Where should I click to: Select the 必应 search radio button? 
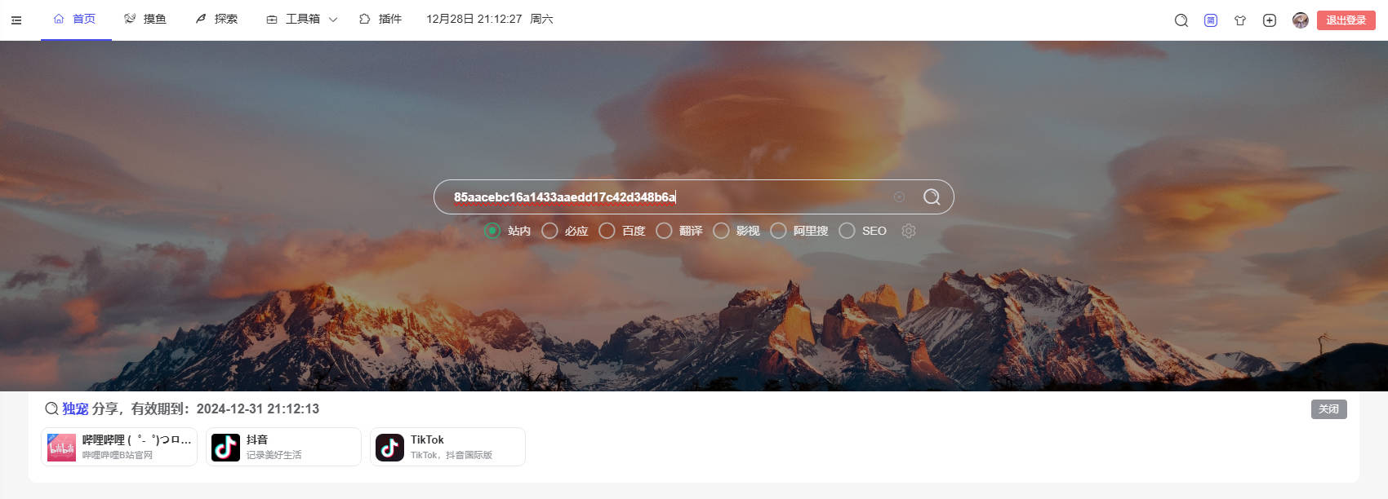pyautogui.click(x=549, y=231)
